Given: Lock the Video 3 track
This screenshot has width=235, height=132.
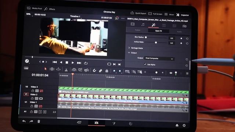Looking at the screenshot, I should [x=33, y=91].
